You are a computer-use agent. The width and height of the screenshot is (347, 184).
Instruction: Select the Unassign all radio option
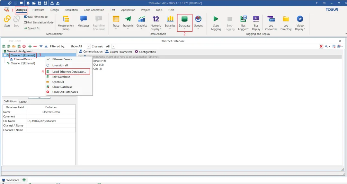pyautogui.click(x=48, y=65)
